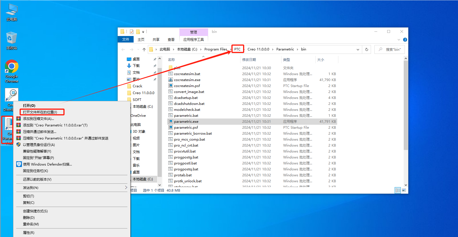Click the parametric.exe file icon
The image size is (458, 237).
click(171, 121)
